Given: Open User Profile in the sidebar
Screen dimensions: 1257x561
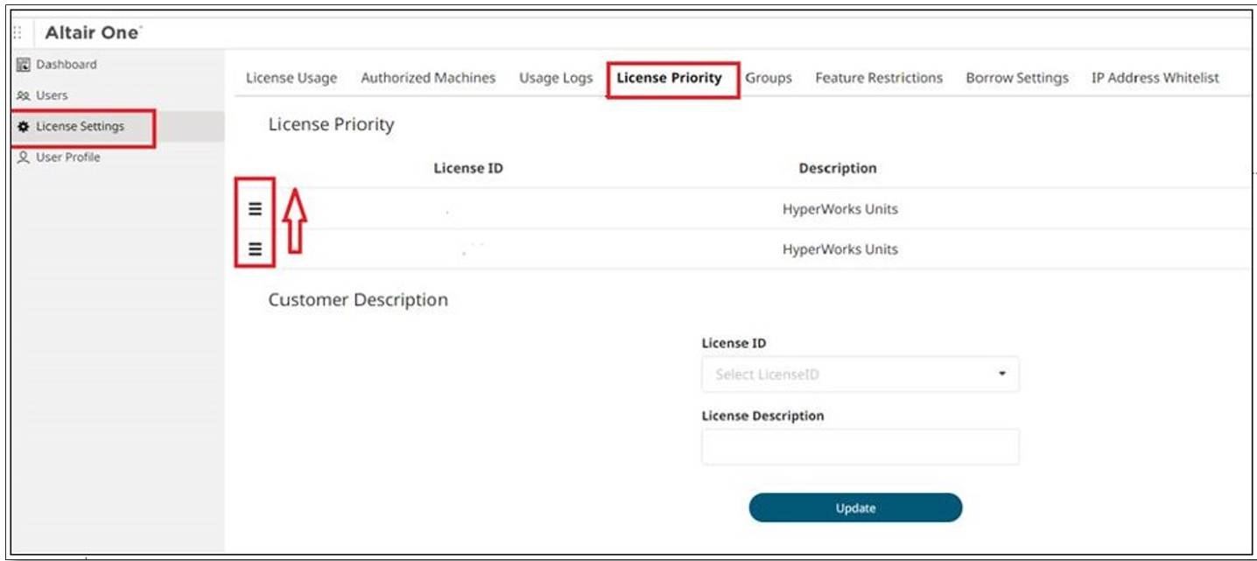Looking at the screenshot, I should [x=68, y=158].
